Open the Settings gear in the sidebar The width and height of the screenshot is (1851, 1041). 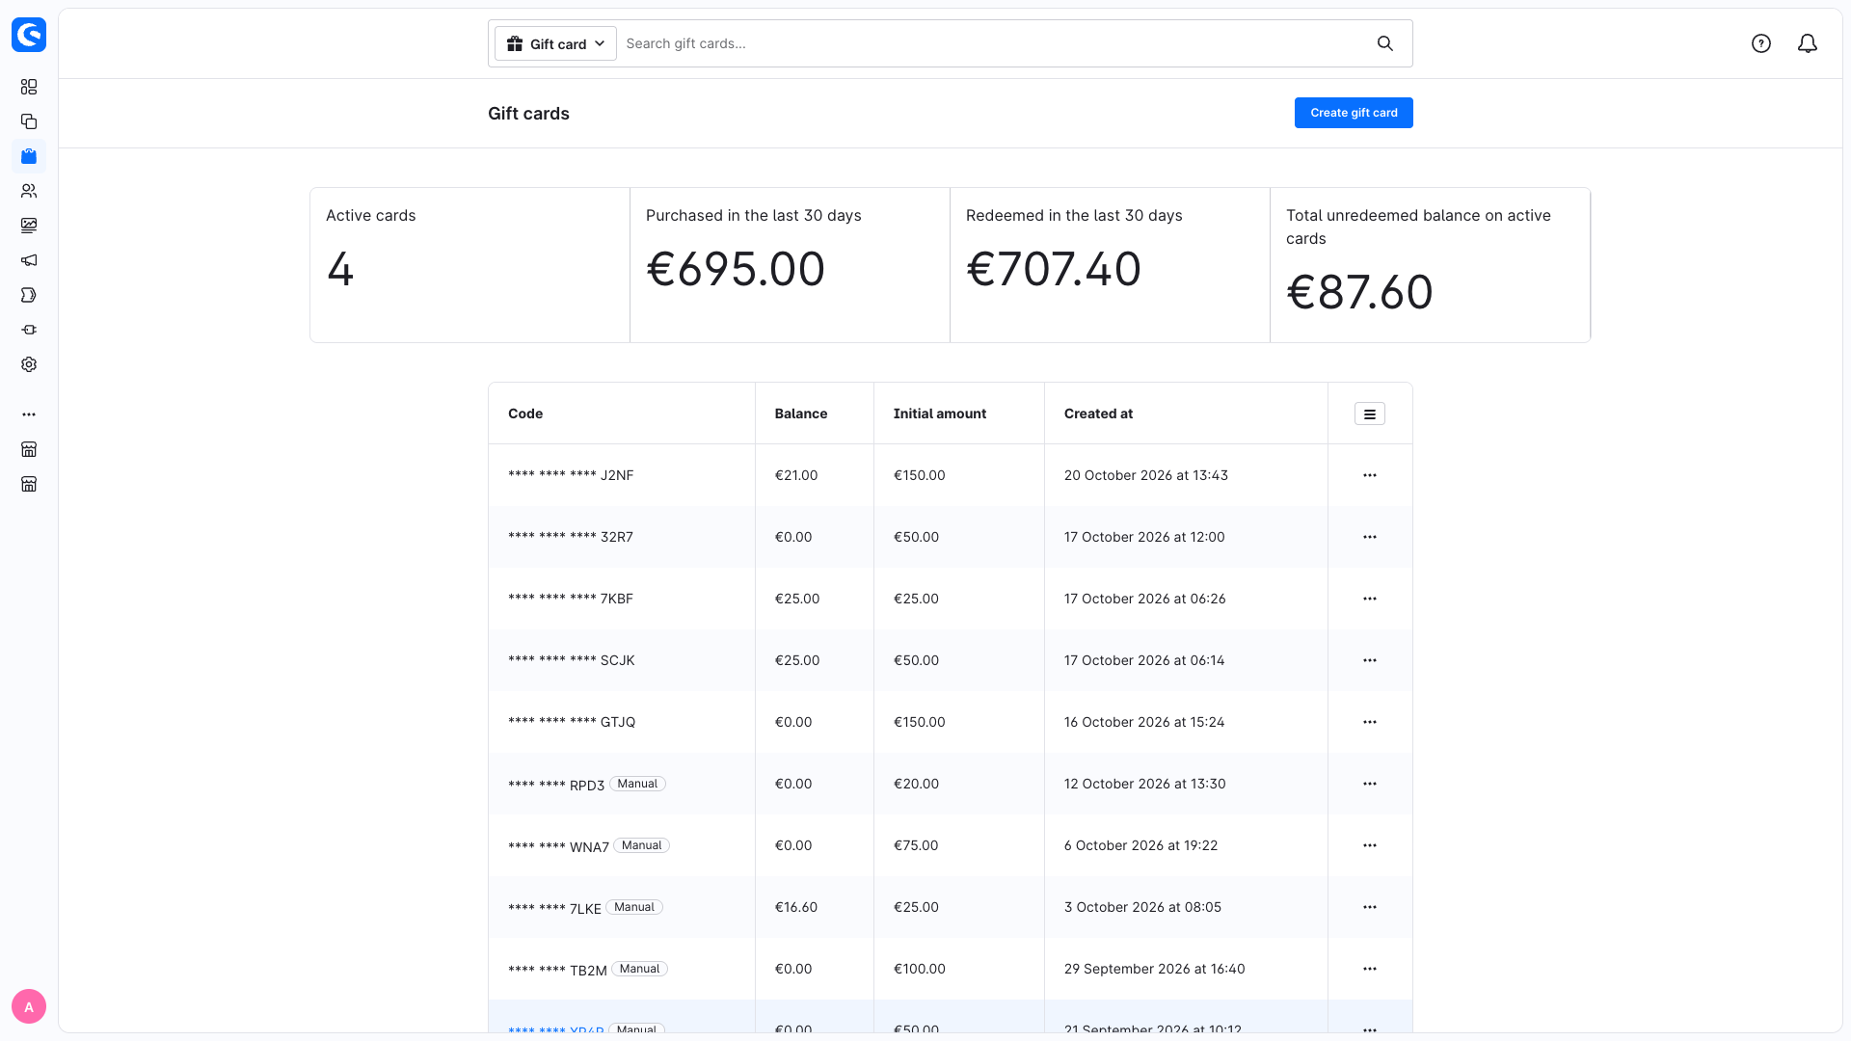[x=29, y=364]
